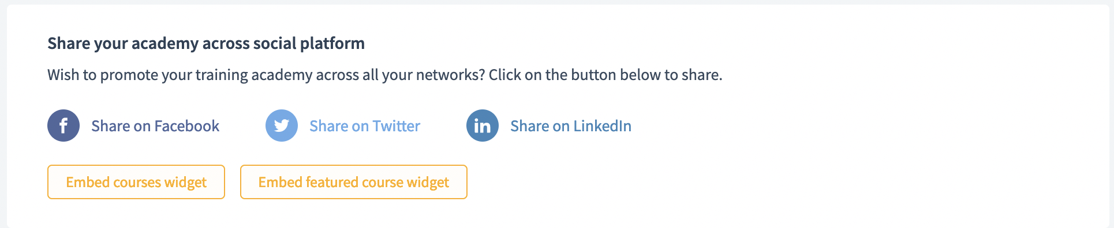1114x228 pixels.
Task: Post academy using the blue 'in' circle
Action: tap(483, 126)
